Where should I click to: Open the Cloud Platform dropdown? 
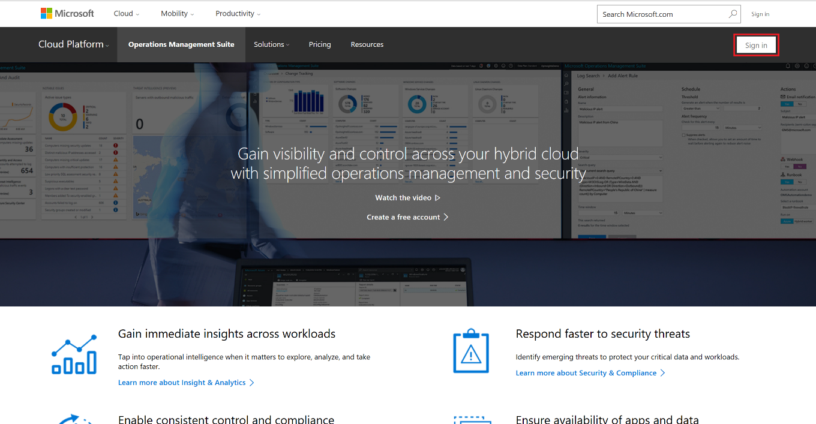tap(74, 44)
